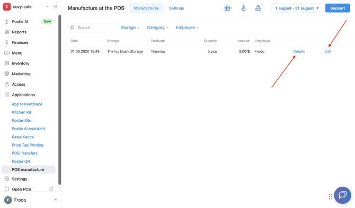The image size is (355, 208).
Task: Click the external link icon beside Open POS
Action: 51,189
